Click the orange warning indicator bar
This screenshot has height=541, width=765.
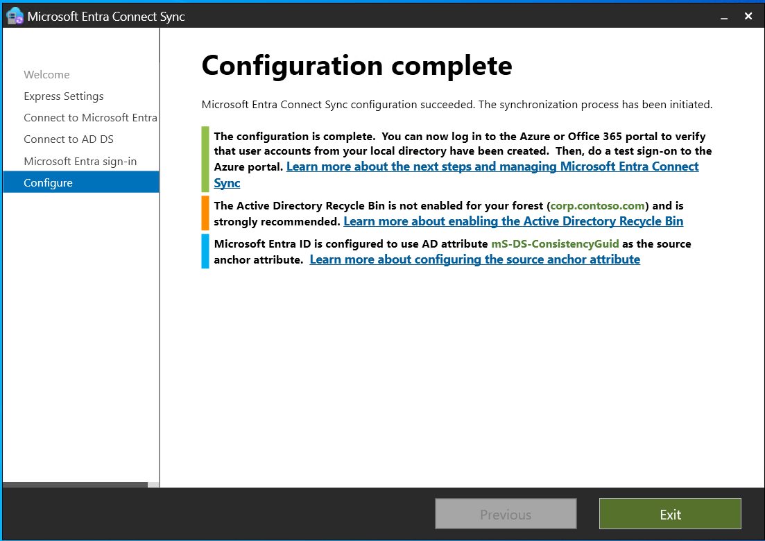pos(205,213)
